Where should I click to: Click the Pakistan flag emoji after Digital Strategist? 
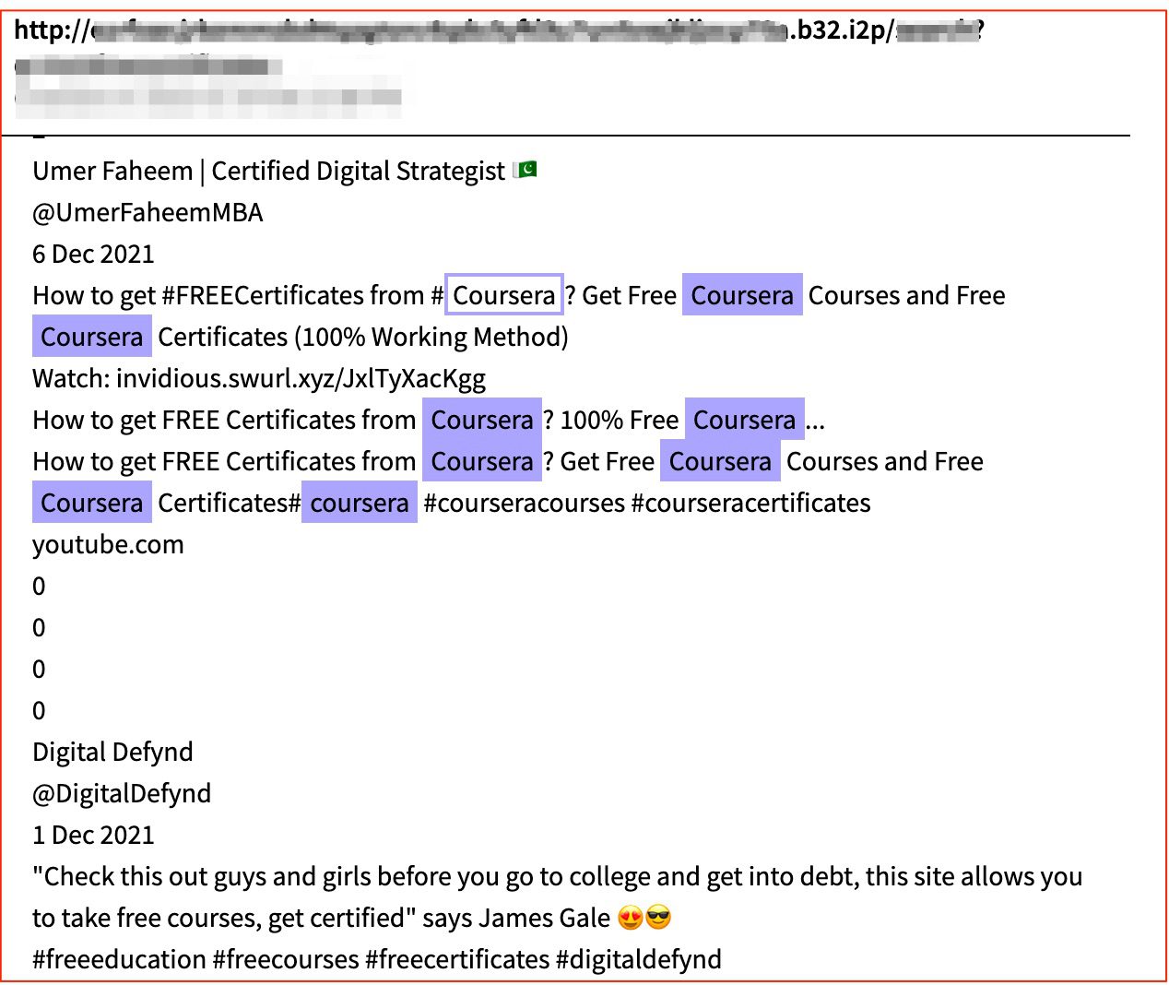(x=525, y=170)
